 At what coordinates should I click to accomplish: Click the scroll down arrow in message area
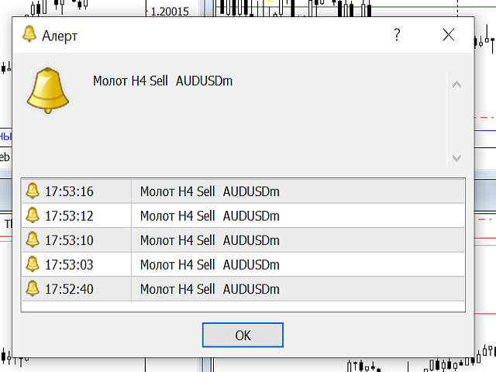(456, 158)
